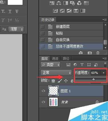Filter layers by pixel layers icon

click(68, 64)
